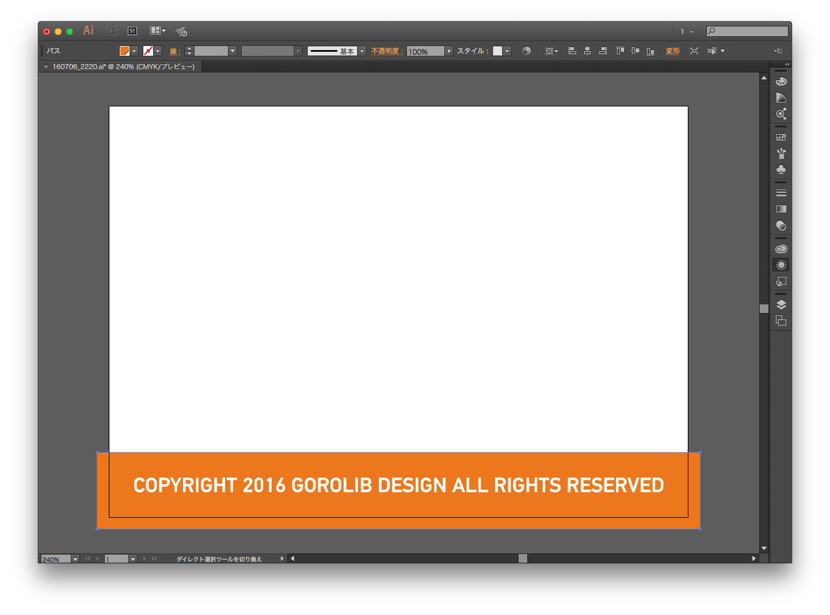Image resolution: width=830 pixels, height=615 pixels.
Task: Go to next artboard button
Action: click(x=145, y=559)
